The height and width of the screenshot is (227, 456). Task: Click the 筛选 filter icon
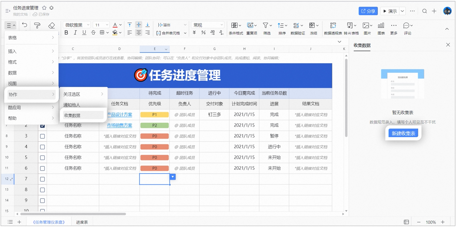[267, 29]
